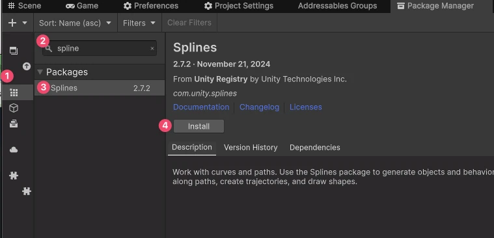Click the updates arrow circle icon
This screenshot has height=238, width=494.
[x=27, y=66]
